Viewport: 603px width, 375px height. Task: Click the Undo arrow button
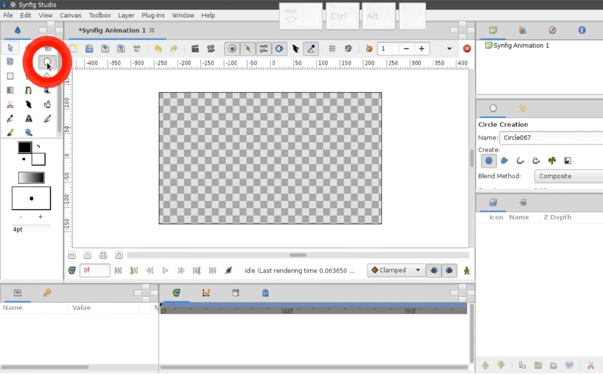pos(158,48)
